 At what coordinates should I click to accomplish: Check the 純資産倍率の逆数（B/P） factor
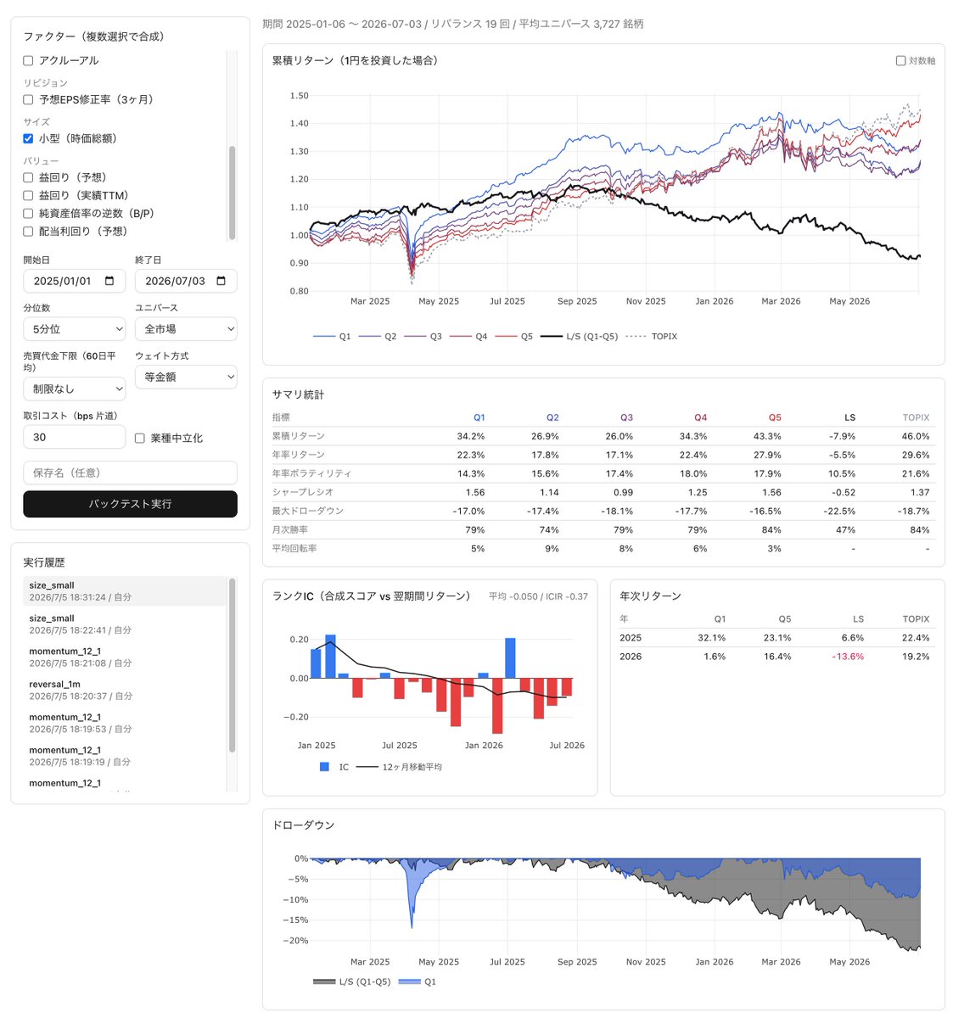(28, 213)
